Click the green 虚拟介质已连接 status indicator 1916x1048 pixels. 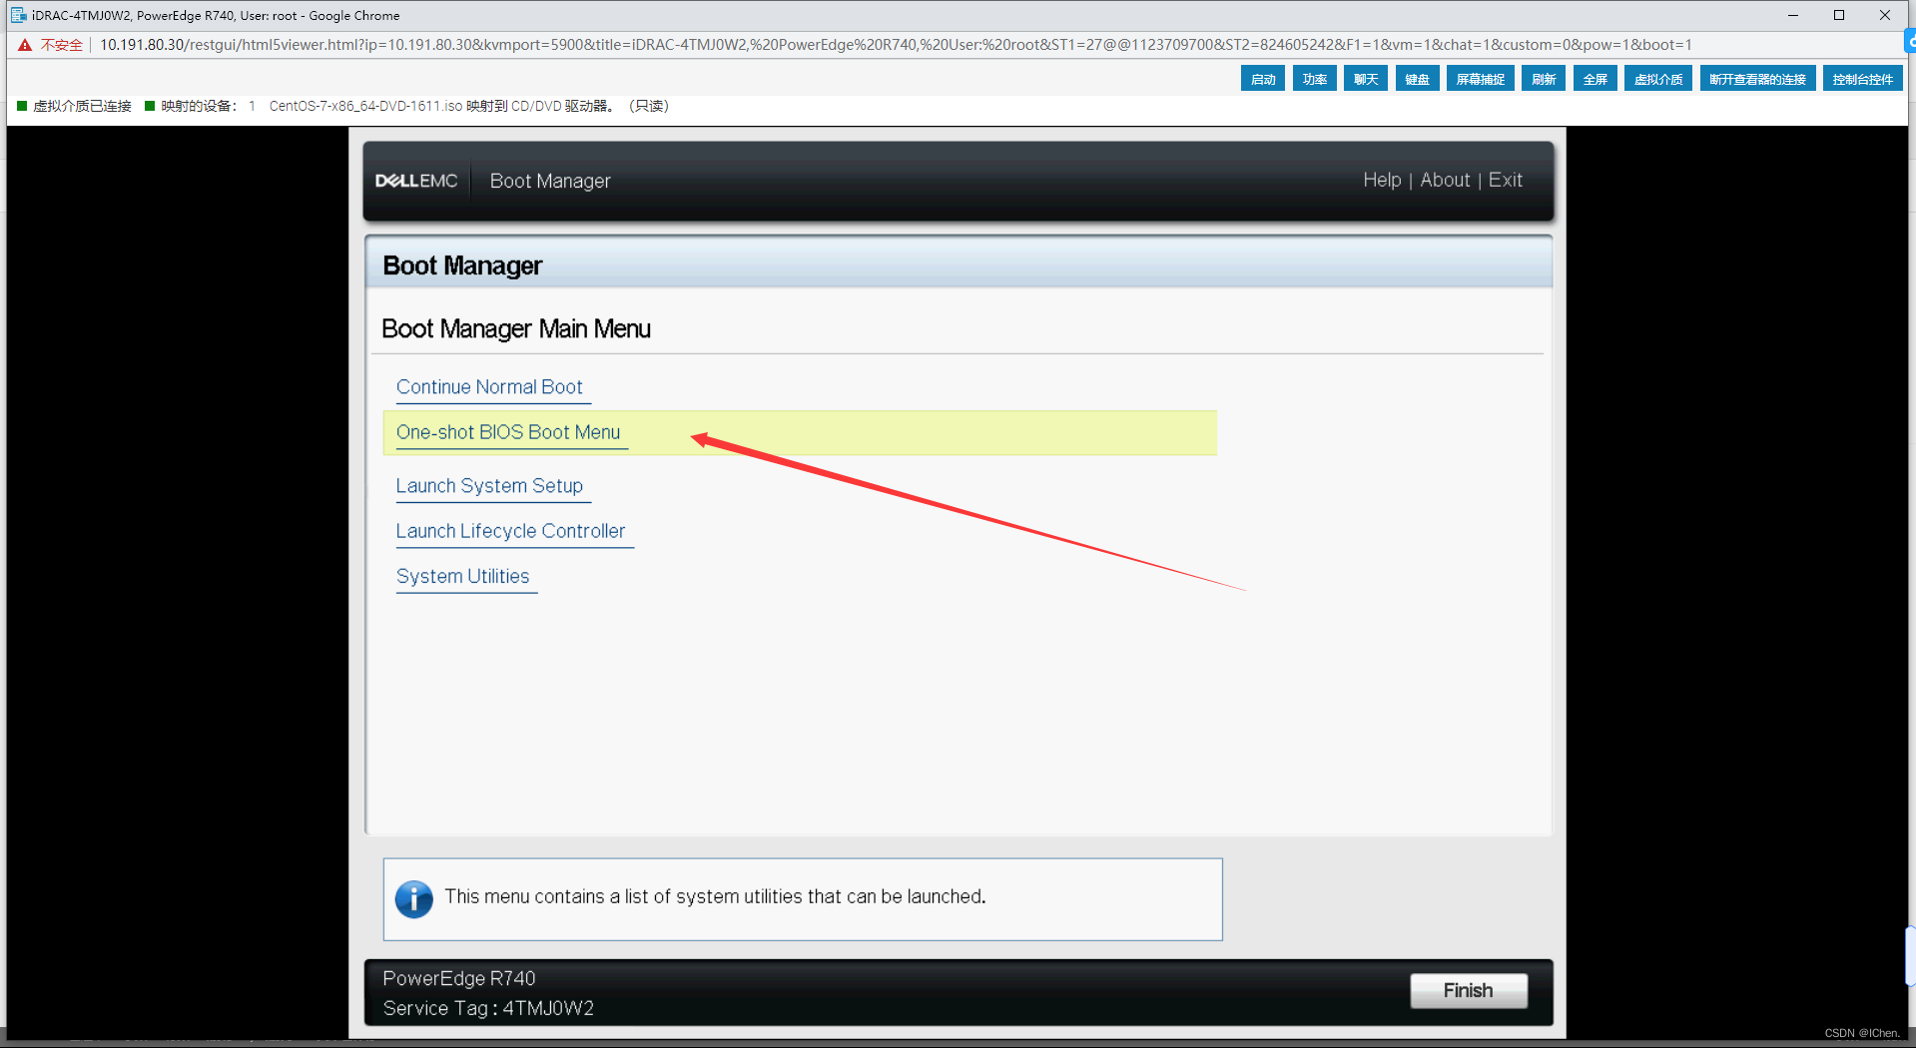(x=22, y=106)
